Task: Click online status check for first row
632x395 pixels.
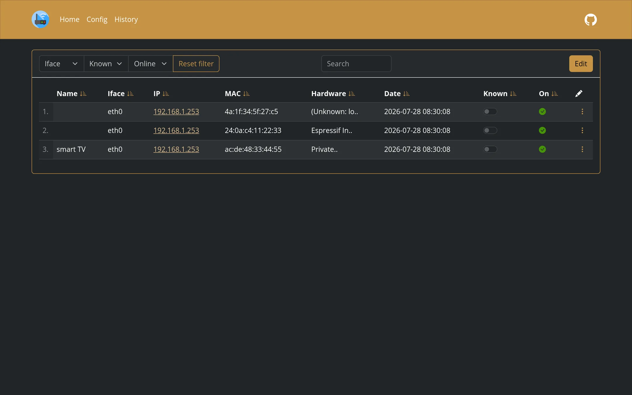Action: pos(542,111)
